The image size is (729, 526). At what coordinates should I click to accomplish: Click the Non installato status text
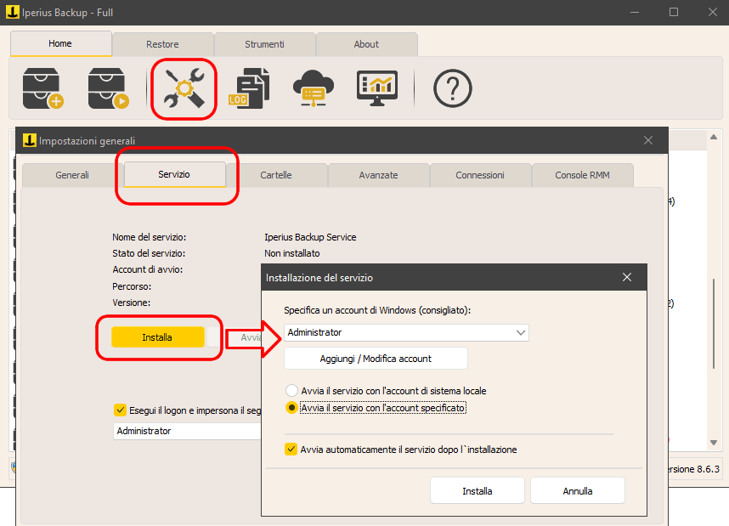tap(292, 253)
